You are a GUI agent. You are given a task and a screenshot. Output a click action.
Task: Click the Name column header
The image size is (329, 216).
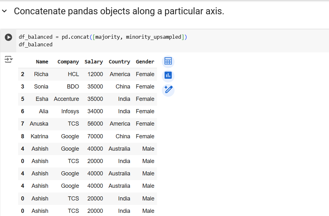point(42,62)
